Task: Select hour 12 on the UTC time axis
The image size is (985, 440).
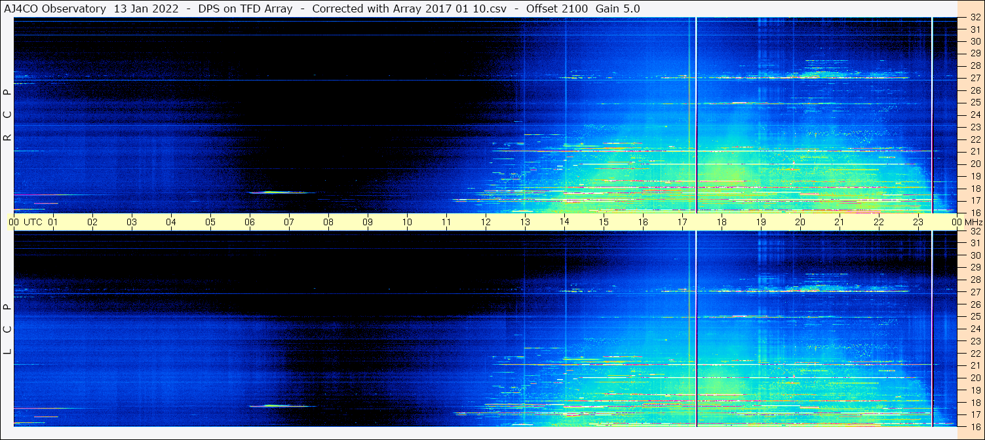Action: (486, 222)
